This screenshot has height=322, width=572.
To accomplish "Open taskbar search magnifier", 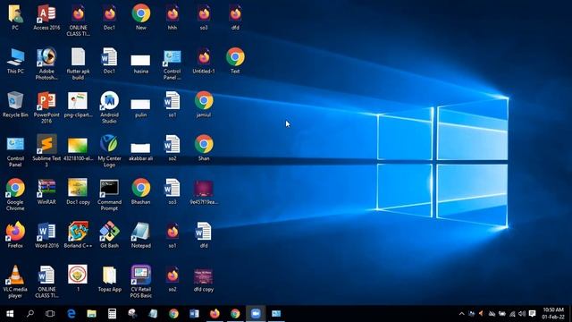I will pyautogui.click(x=30, y=314).
